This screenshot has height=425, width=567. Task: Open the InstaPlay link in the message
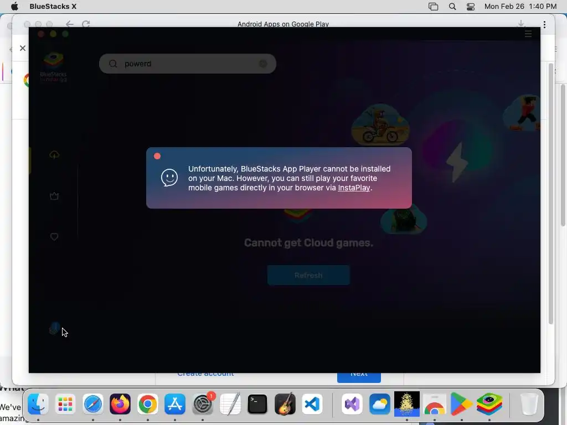pyautogui.click(x=354, y=188)
